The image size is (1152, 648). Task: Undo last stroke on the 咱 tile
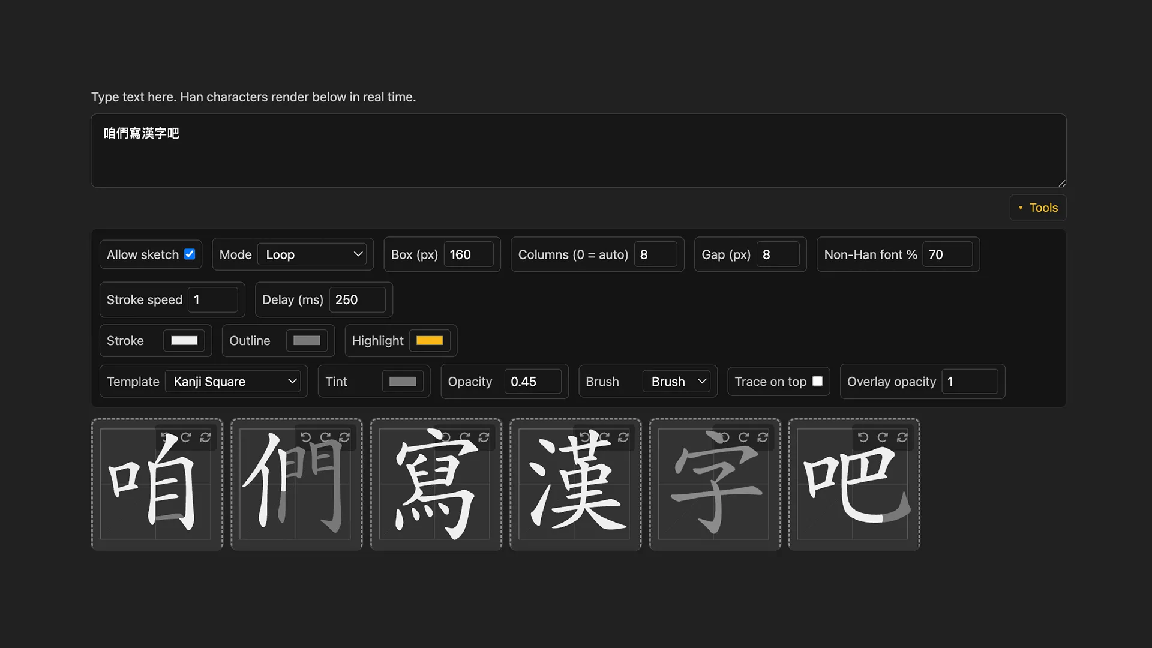click(x=166, y=437)
